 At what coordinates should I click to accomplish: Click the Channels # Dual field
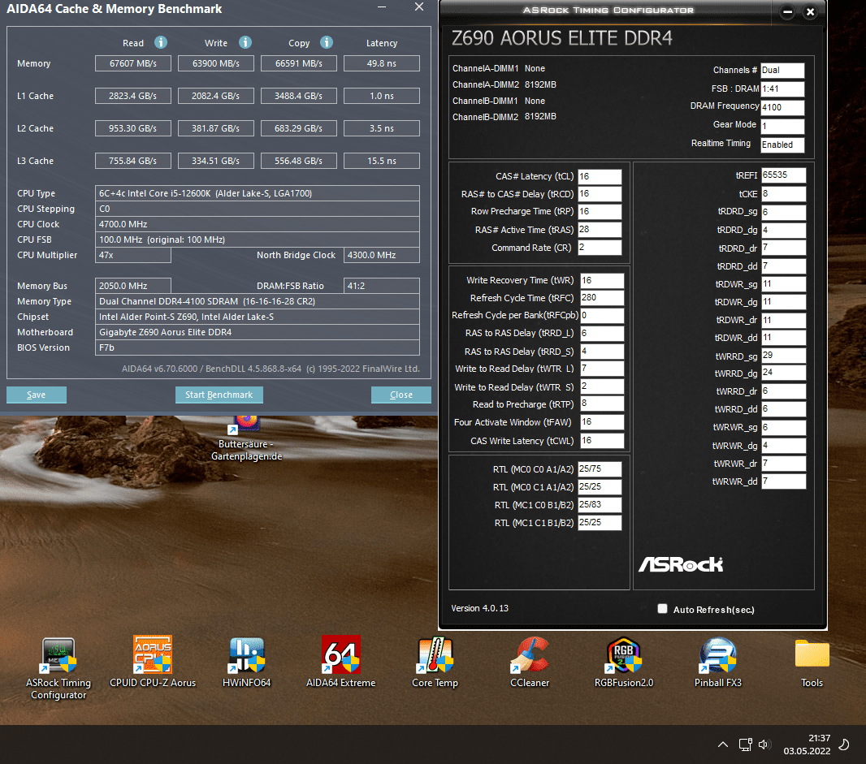[x=782, y=70]
